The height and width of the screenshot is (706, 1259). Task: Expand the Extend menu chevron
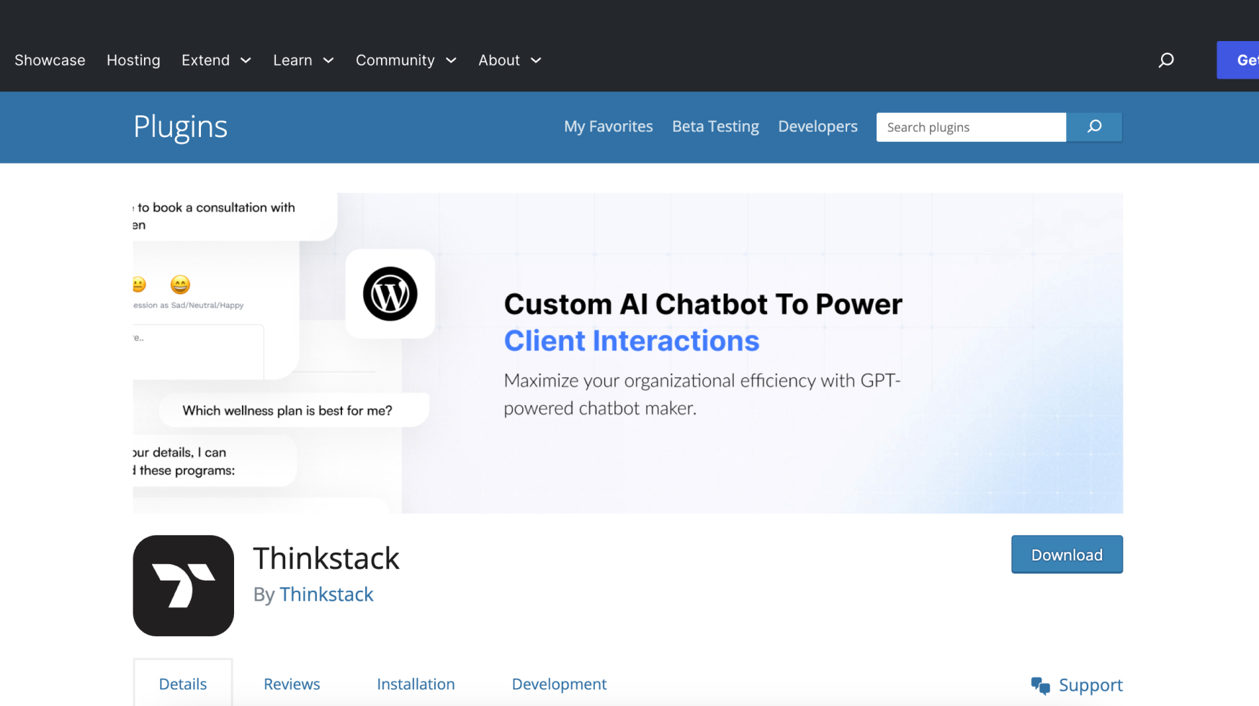click(x=246, y=61)
